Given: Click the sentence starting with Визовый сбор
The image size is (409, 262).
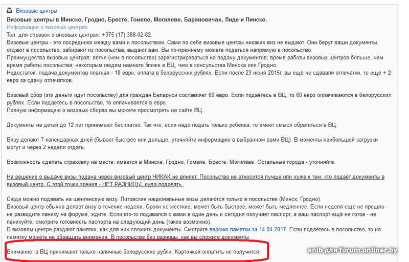Looking at the screenshot, I should [199, 99].
